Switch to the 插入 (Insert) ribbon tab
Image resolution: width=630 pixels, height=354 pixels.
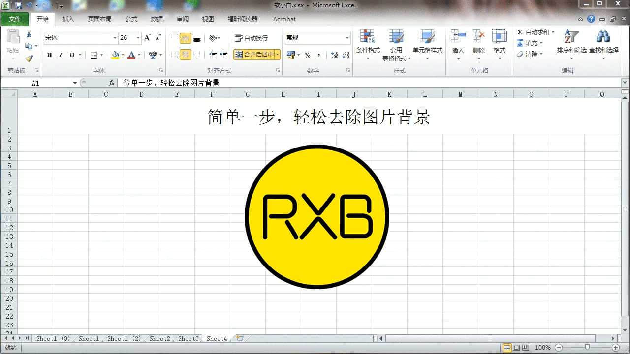pyautogui.click(x=68, y=19)
